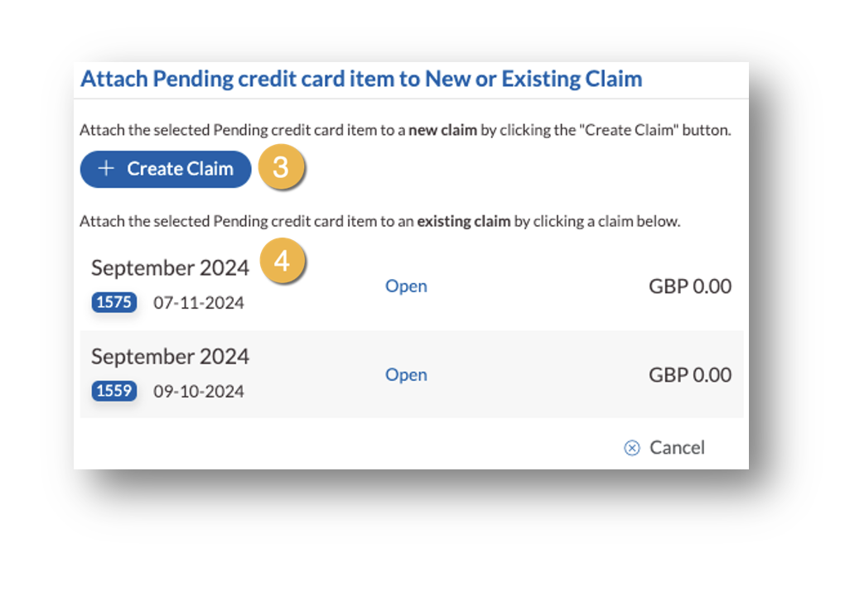Select the 1575 claim number badge
The height and width of the screenshot is (601, 845).
pos(113,302)
